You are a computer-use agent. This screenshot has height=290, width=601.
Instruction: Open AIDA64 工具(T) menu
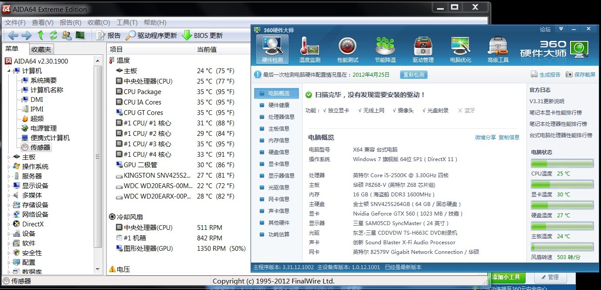127,23
